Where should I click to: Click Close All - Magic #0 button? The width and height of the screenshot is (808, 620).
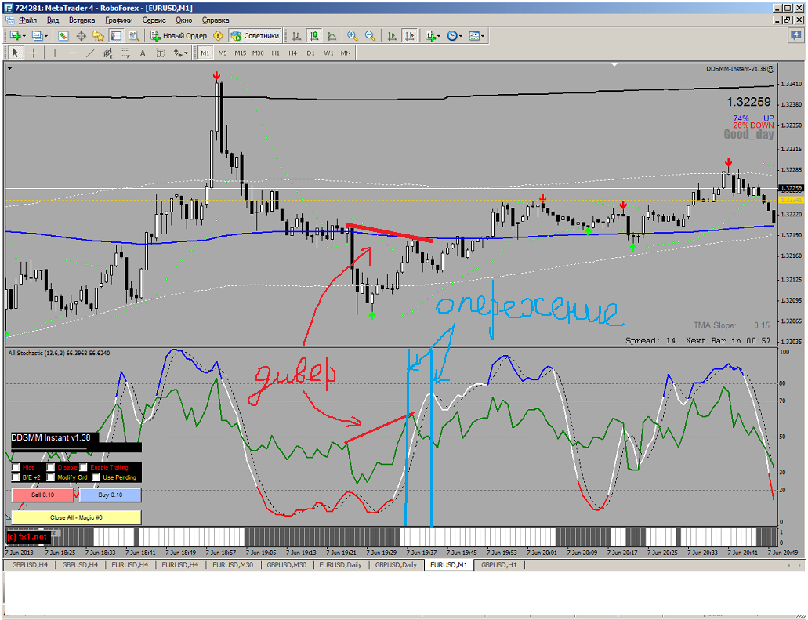click(x=76, y=517)
